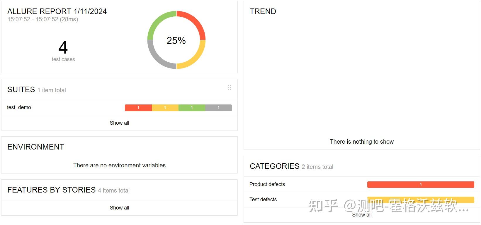Click the green passed segment of donut chart
The height and width of the screenshot is (225, 481).
[x=157, y=20]
